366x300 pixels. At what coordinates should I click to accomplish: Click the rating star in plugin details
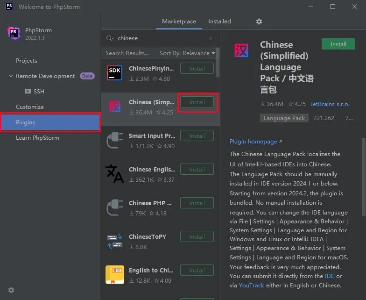[x=290, y=104]
